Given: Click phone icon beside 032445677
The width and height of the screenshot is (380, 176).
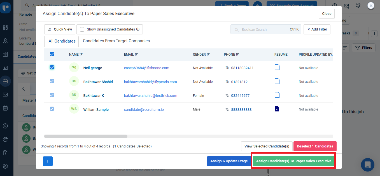Looking at the screenshot, I should point(227,96).
